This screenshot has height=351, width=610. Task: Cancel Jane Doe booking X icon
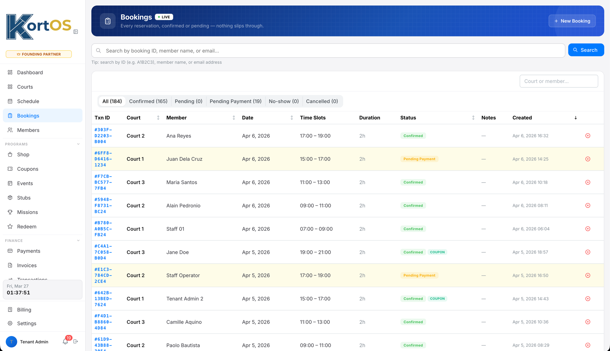pos(588,252)
